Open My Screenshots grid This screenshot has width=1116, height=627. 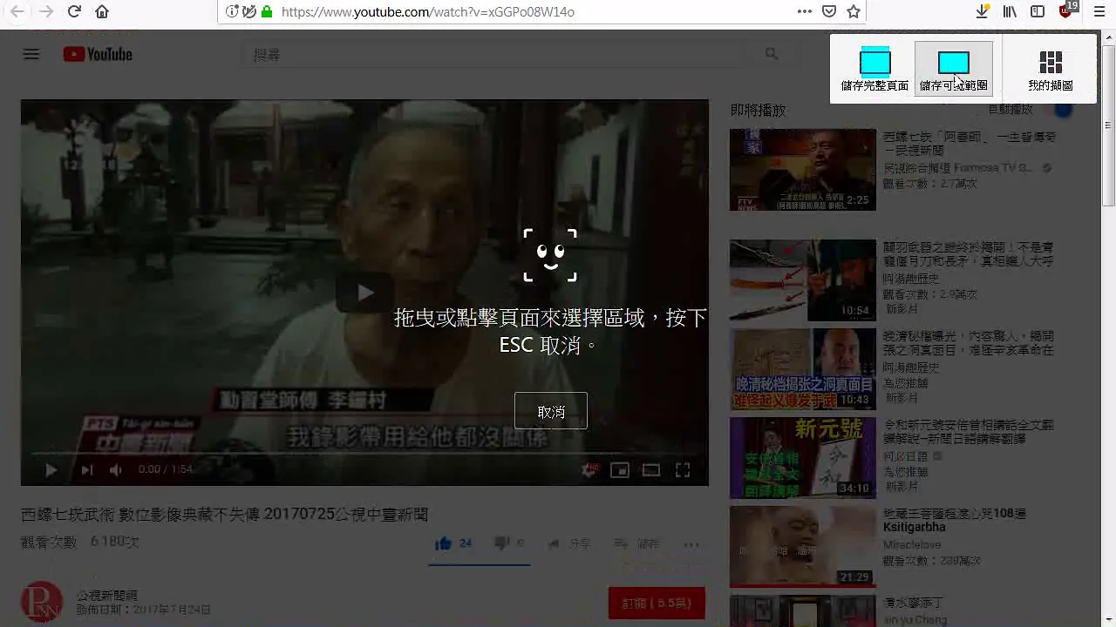(1051, 70)
